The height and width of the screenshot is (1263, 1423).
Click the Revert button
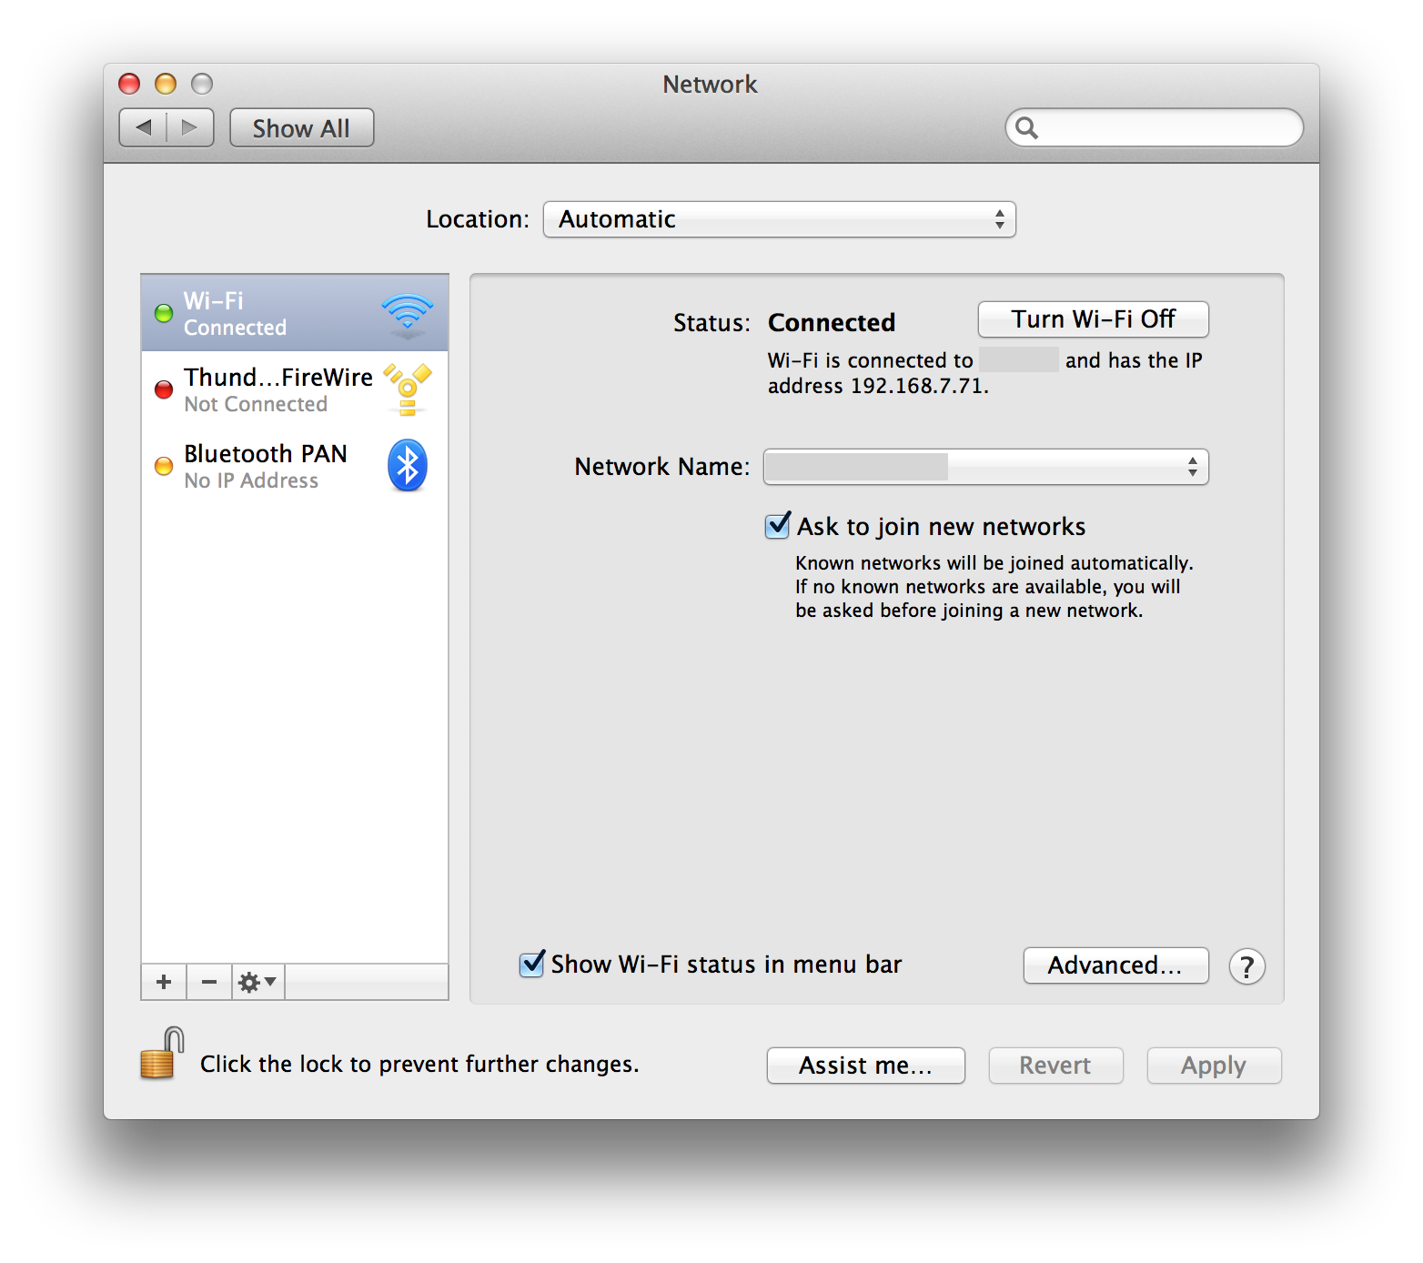coord(1056,1066)
